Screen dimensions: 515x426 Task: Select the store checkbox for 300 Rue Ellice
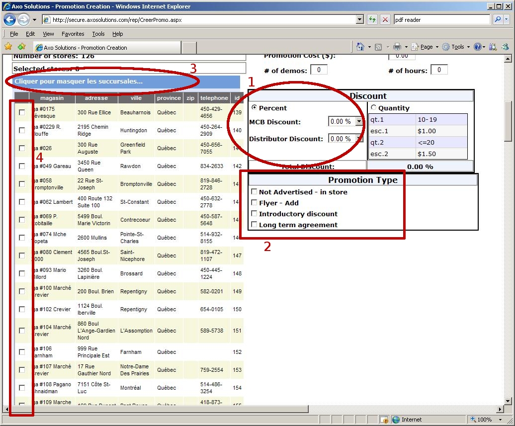point(22,112)
